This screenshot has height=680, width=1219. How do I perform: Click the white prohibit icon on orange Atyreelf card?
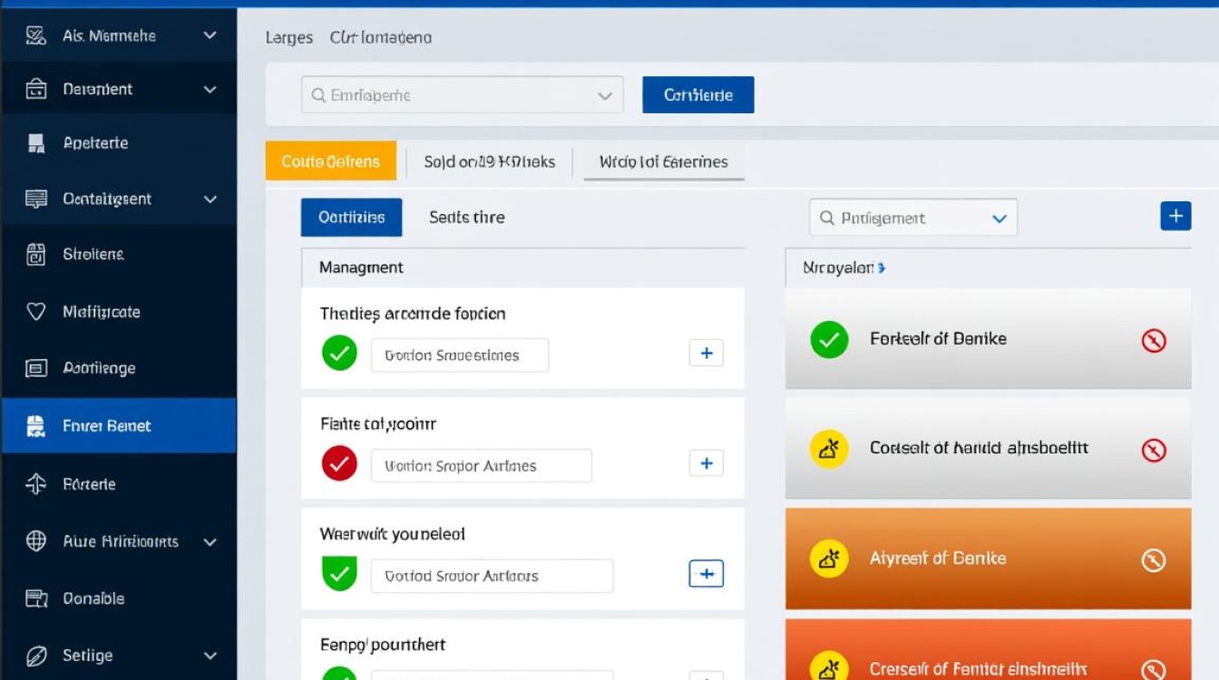tap(1153, 560)
